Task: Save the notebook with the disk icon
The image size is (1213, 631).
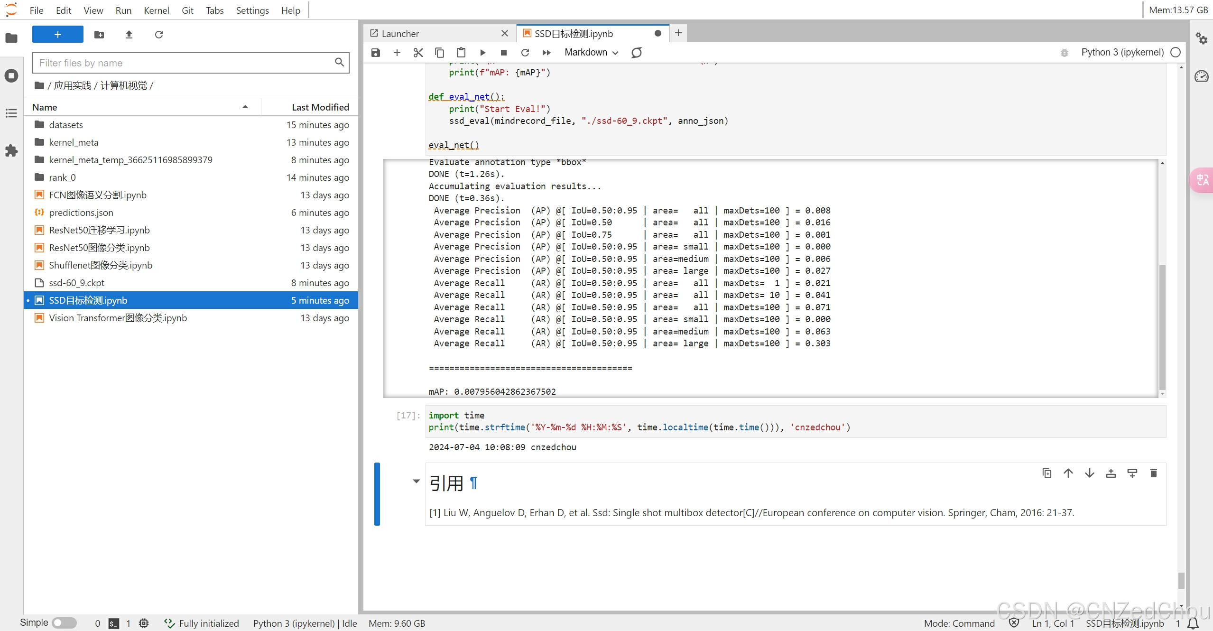Action: [376, 53]
